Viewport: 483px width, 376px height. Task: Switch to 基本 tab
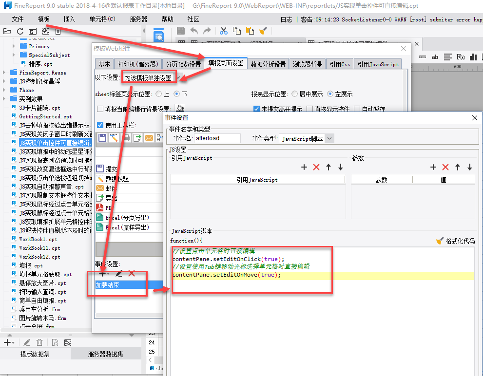pyautogui.click(x=104, y=64)
